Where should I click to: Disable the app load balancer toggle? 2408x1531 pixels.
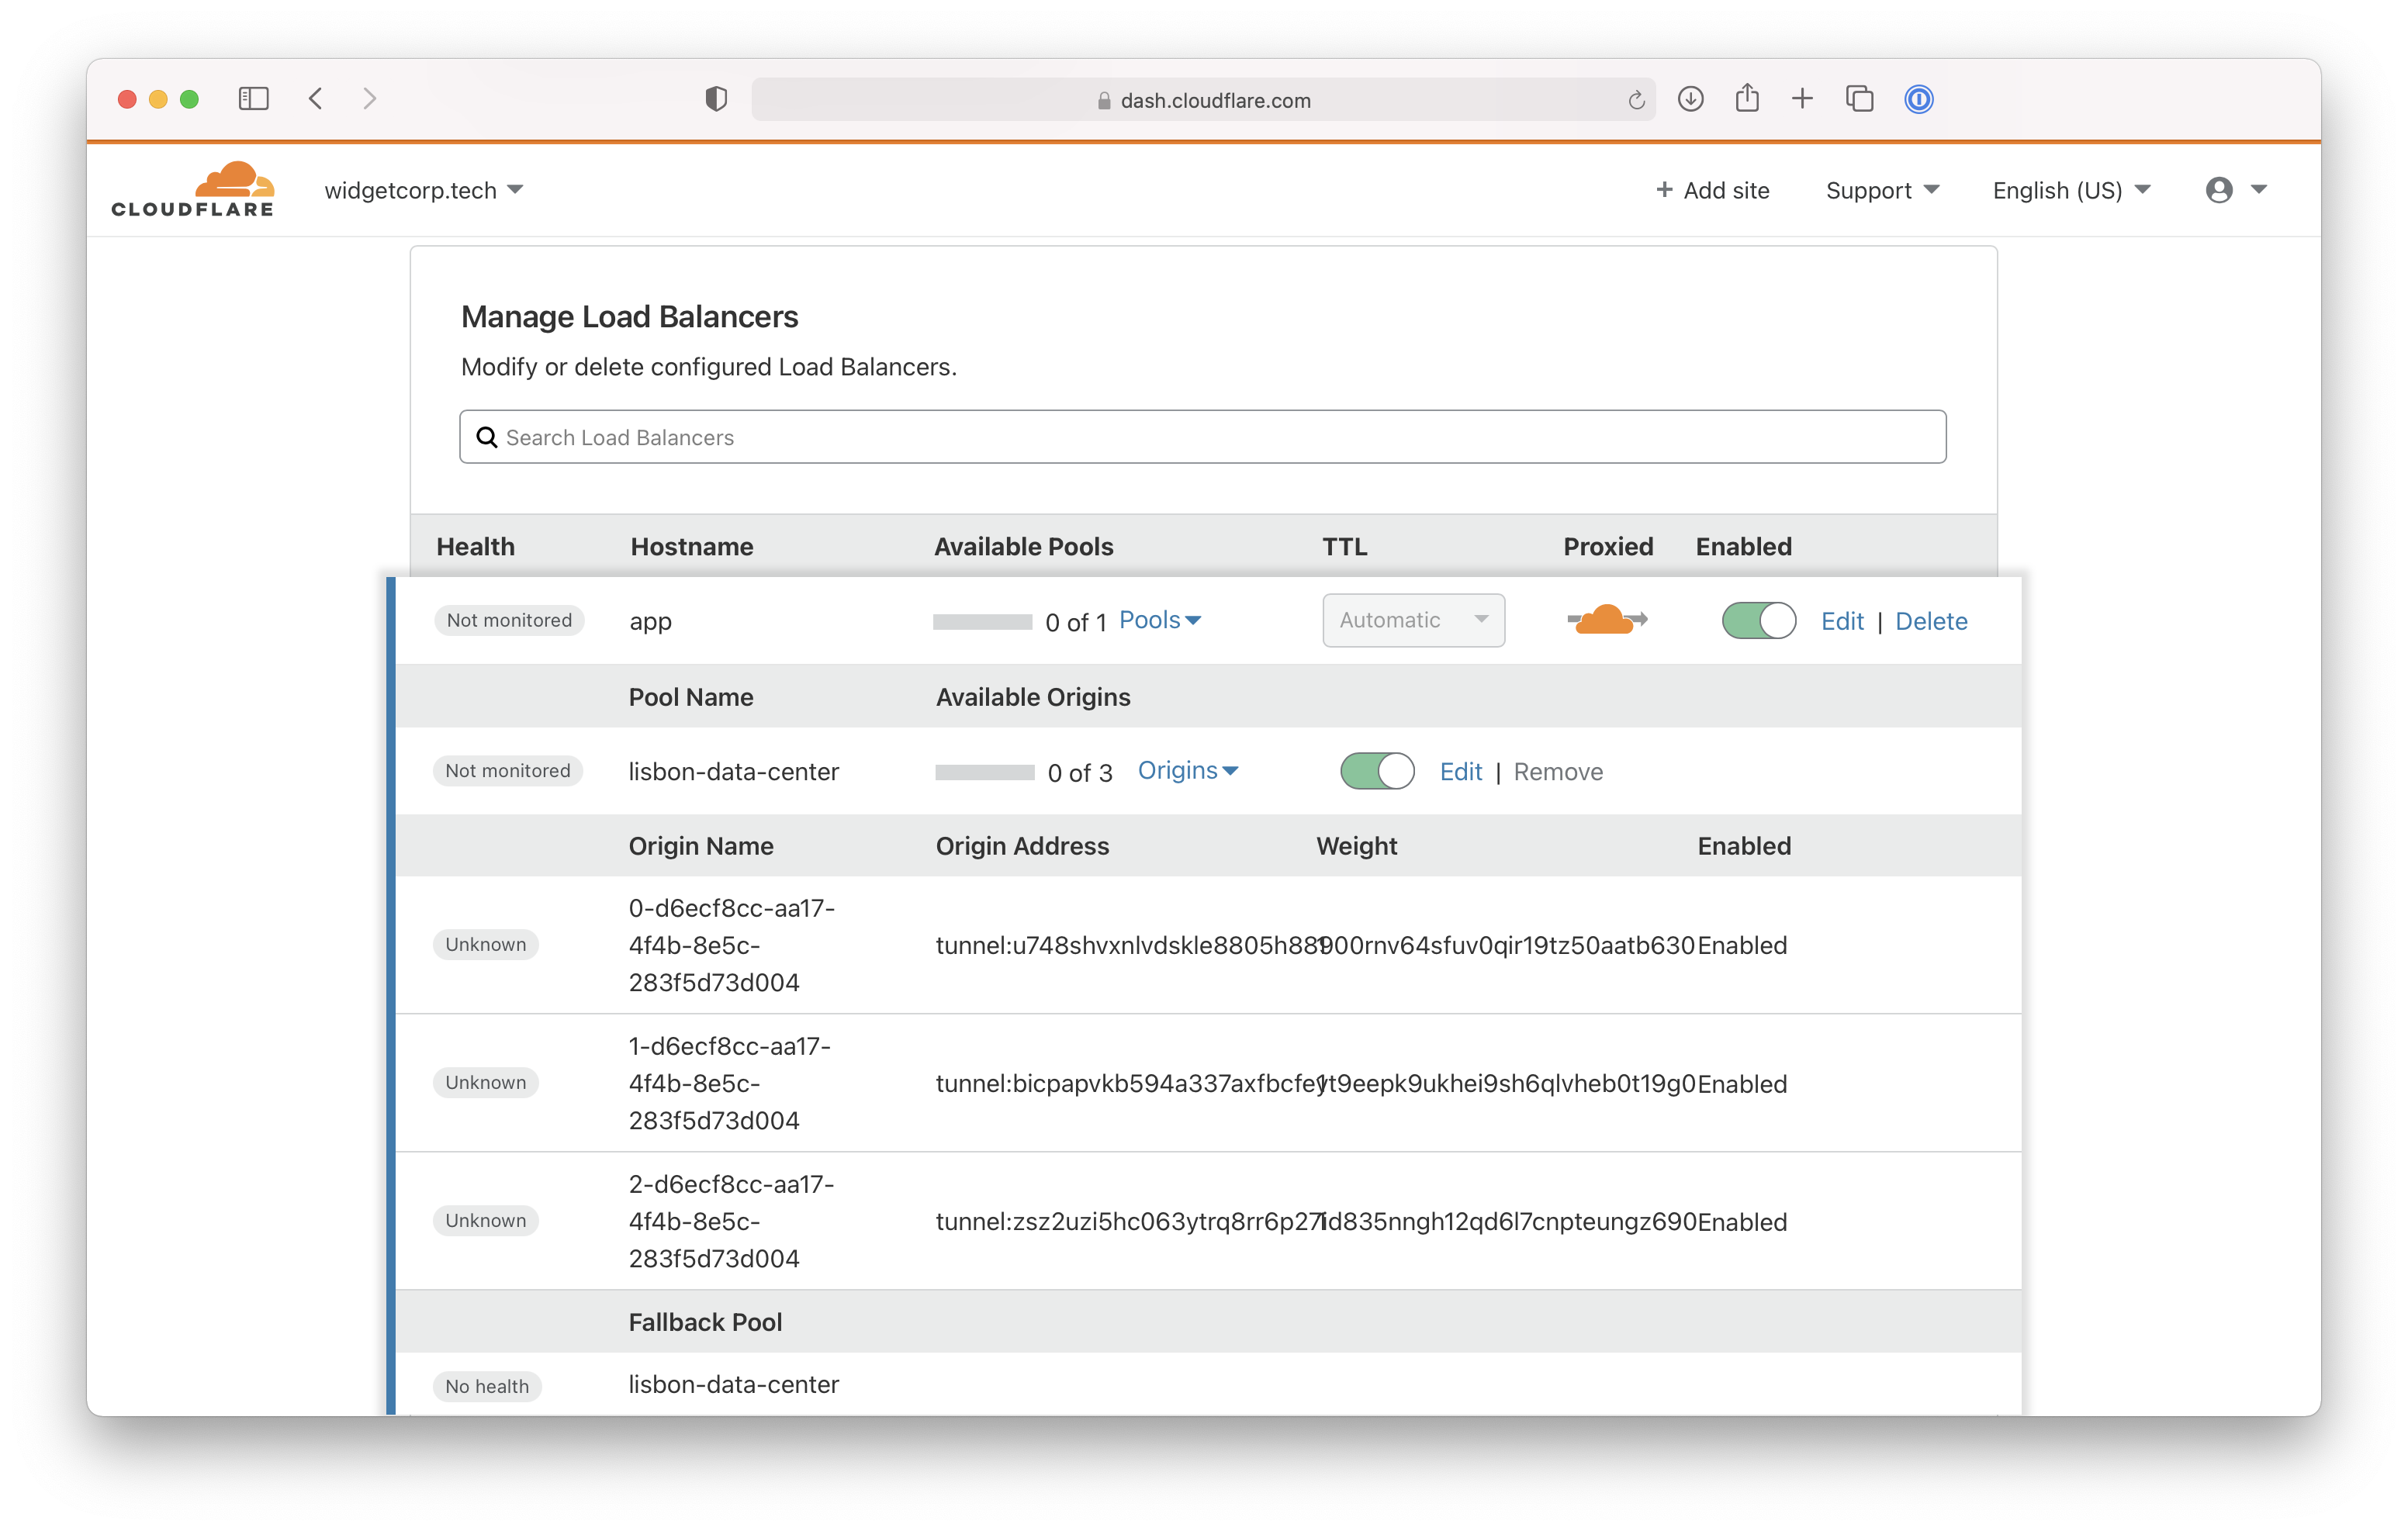(1757, 621)
